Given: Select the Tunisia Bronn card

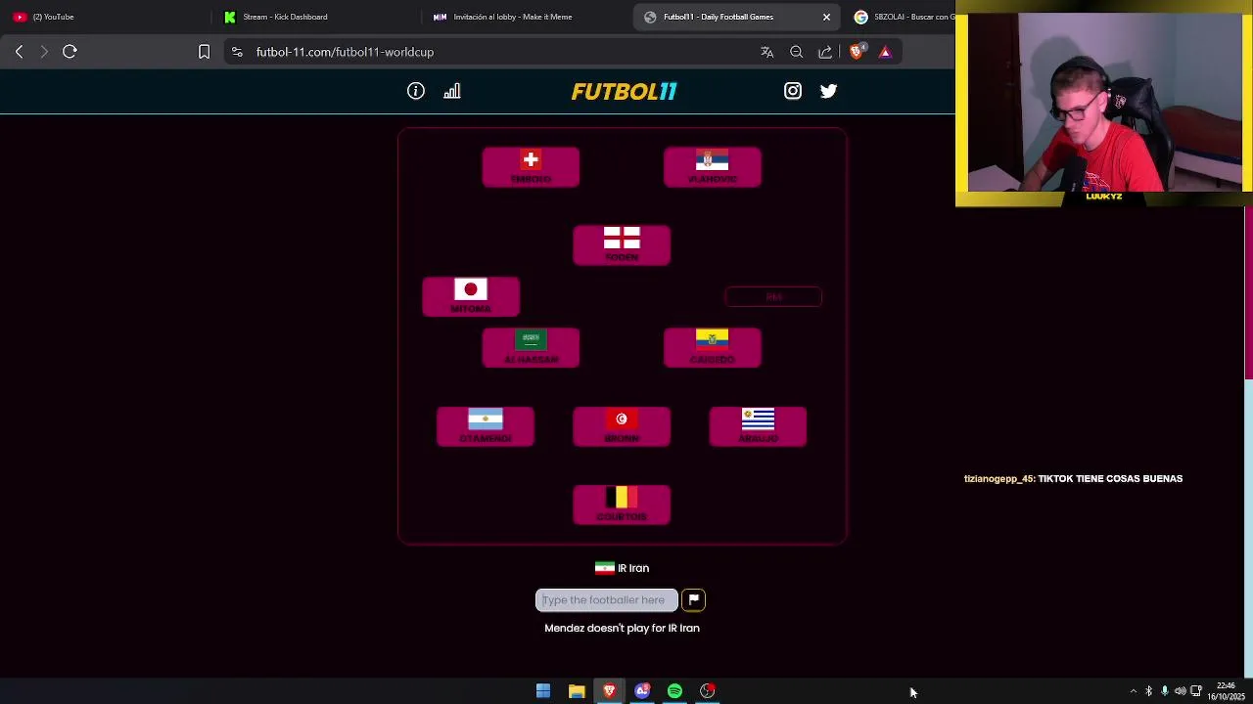Looking at the screenshot, I should [622, 426].
